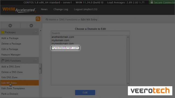Open the Change Log menu item
Image resolution: width=175 pixels, height=98 pixels.
tap(61, 9)
